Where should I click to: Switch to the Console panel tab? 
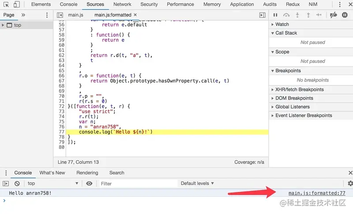(69, 4)
